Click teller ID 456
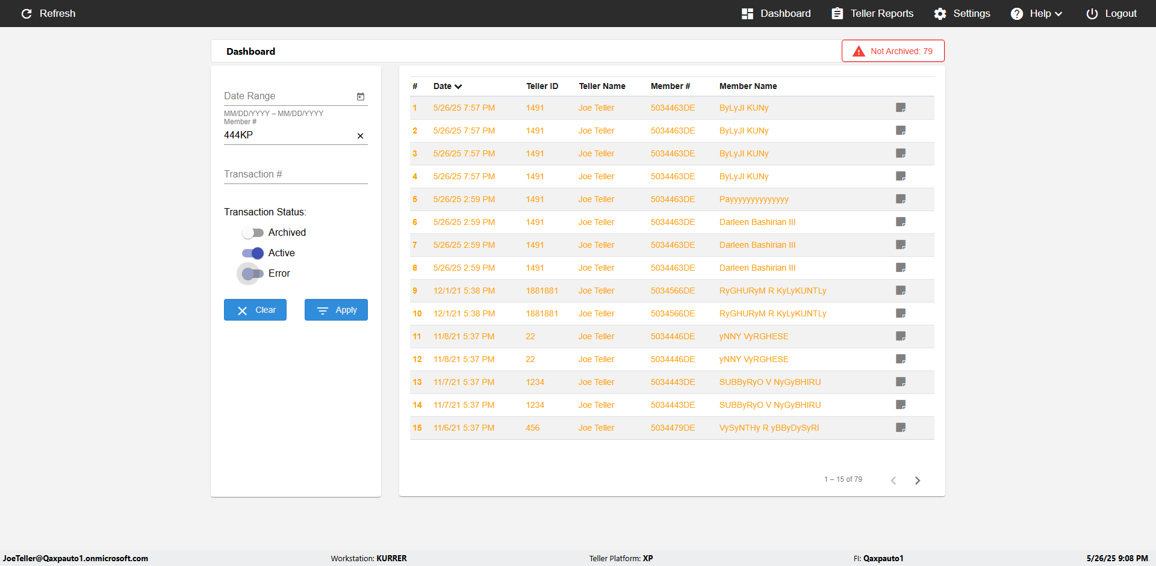 pyautogui.click(x=532, y=428)
